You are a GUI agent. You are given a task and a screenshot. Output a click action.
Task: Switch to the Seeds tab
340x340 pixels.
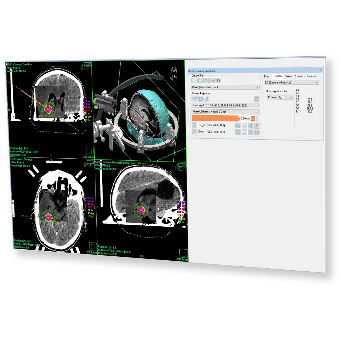pyautogui.click(x=289, y=76)
